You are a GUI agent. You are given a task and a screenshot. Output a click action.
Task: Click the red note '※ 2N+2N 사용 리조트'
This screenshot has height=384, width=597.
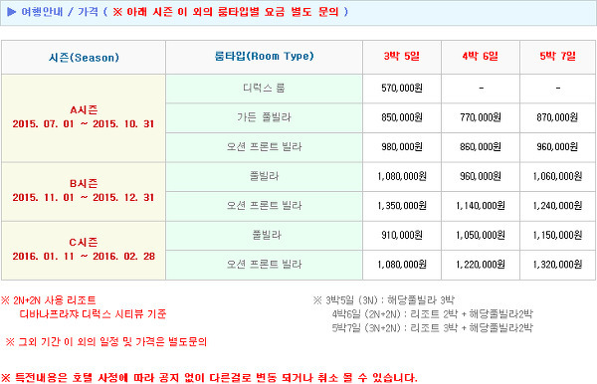[x=49, y=300]
